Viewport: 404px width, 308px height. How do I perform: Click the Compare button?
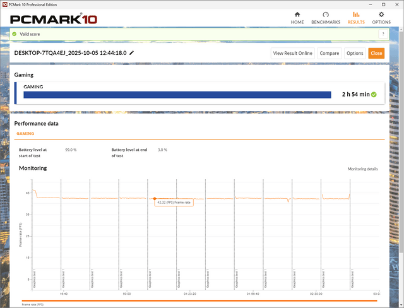pos(330,53)
